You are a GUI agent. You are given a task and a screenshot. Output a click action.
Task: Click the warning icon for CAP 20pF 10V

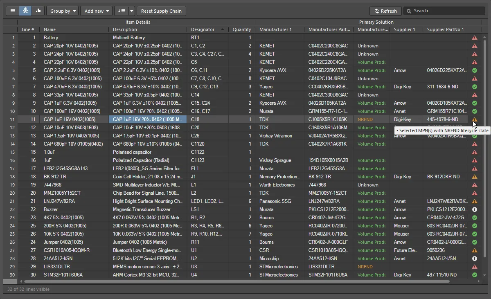point(475,46)
